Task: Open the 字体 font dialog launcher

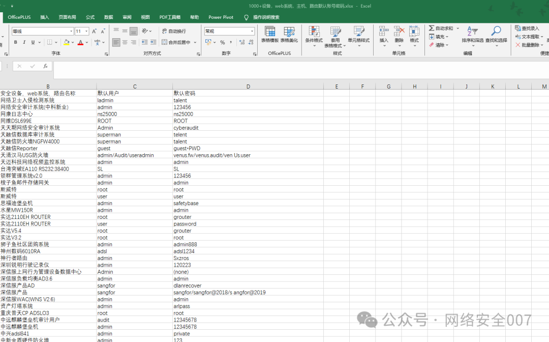Action: 106,54
